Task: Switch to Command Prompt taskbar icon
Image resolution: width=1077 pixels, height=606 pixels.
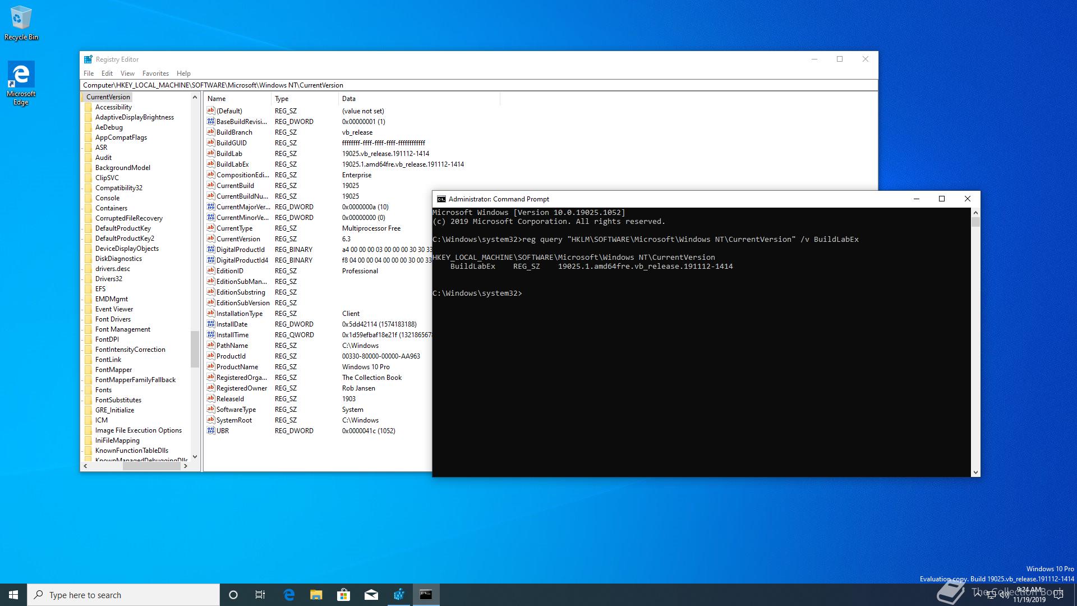Action: pos(426,595)
